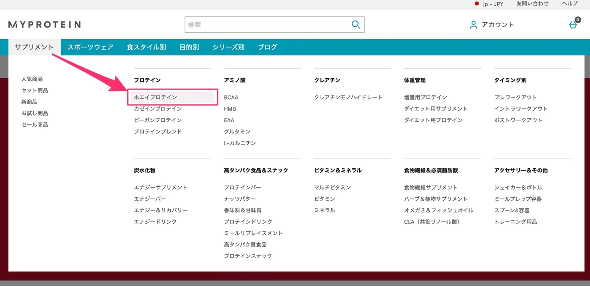Screen dimensions: 590x286
Task: Select シェイカー&ボトル menu item
Action: click(x=518, y=187)
